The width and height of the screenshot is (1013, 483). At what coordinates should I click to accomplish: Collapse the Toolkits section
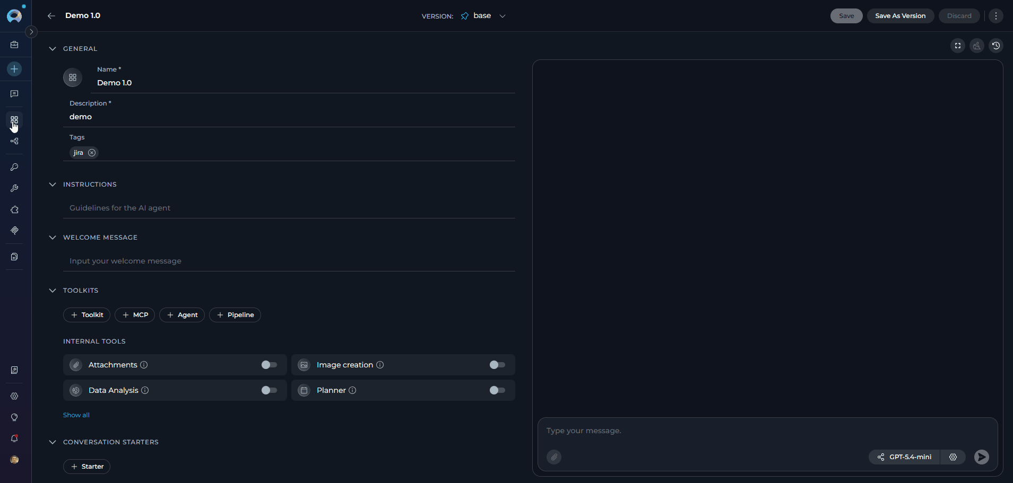click(x=53, y=291)
